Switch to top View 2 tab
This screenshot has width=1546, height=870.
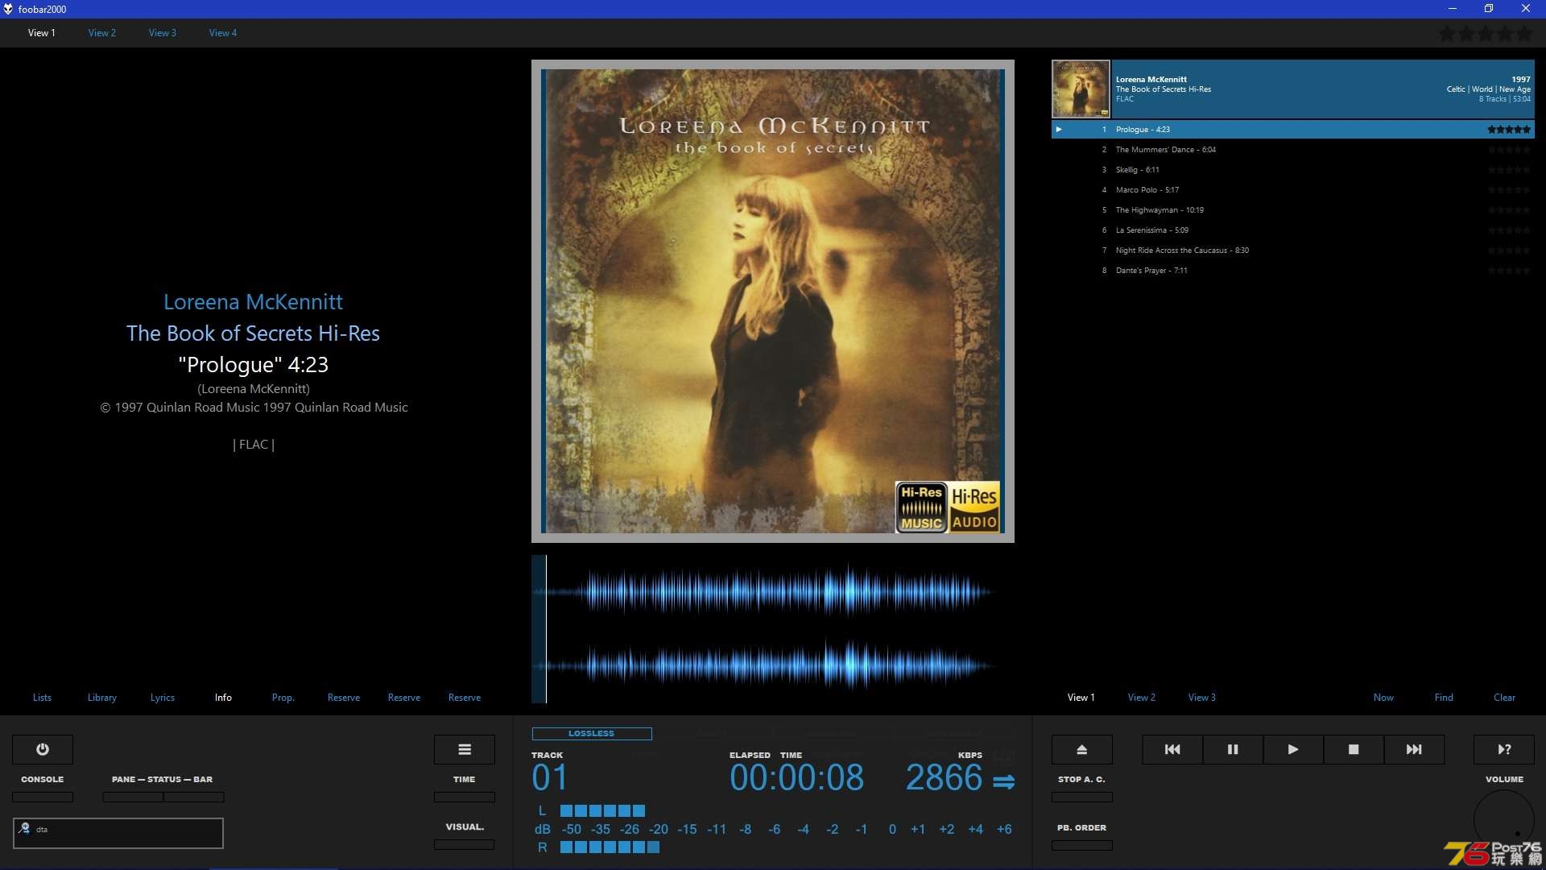tap(102, 33)
